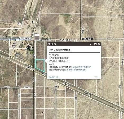This screenshot has height=119, width=124.
Task: Click parcel number E-1388-0081-0000 text
Action: pos(59,58)
